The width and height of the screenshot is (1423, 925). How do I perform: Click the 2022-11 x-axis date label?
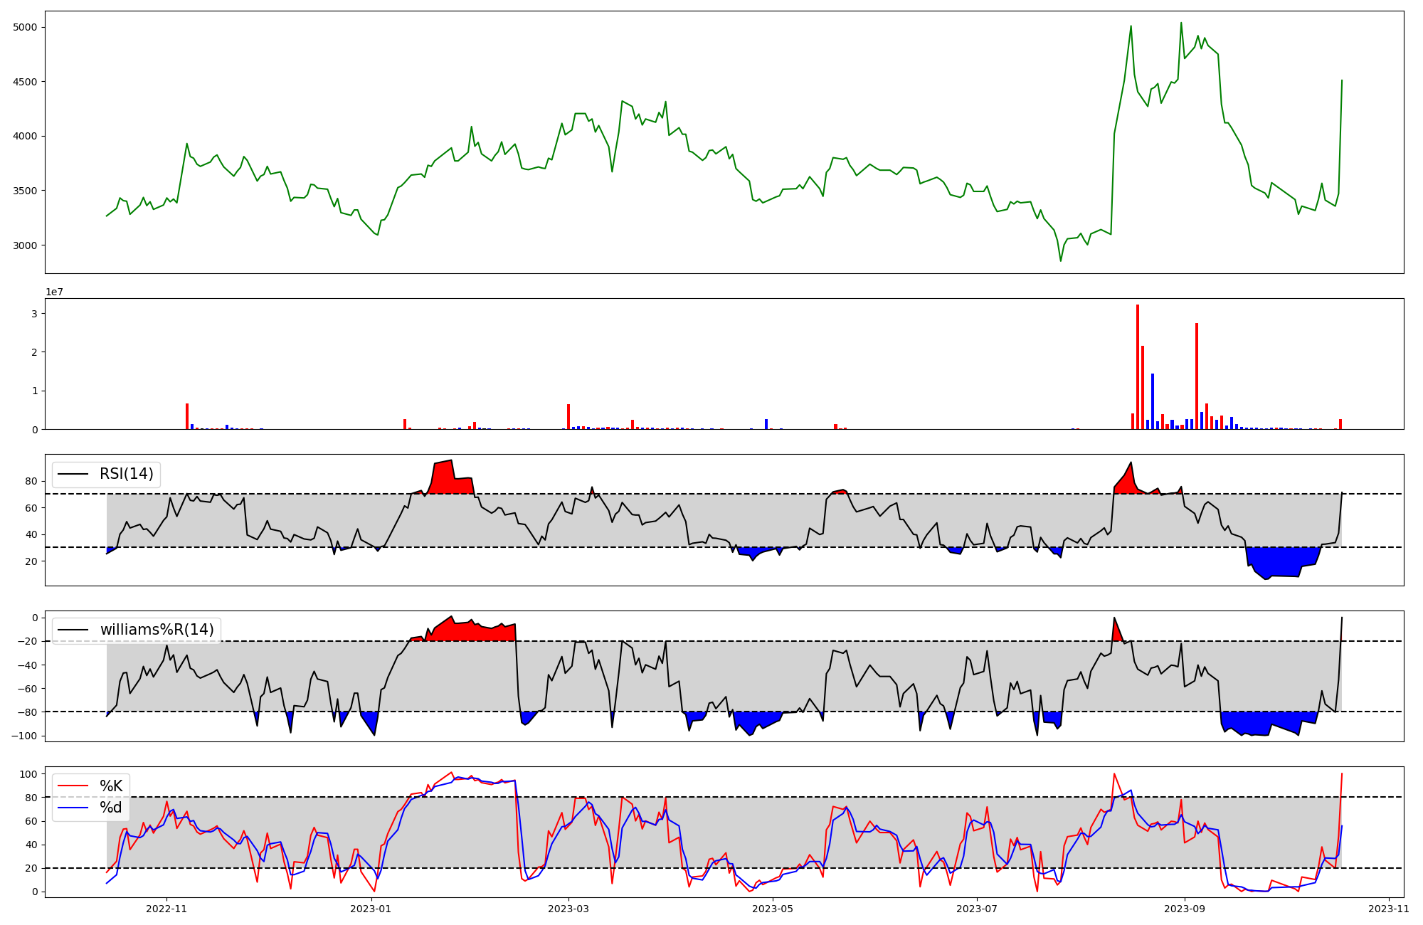[x=166, y=909]
